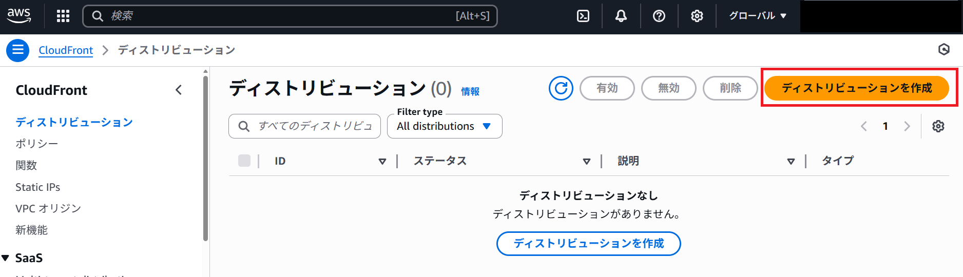Refresh the distributions list

click(x=561, y=88)
